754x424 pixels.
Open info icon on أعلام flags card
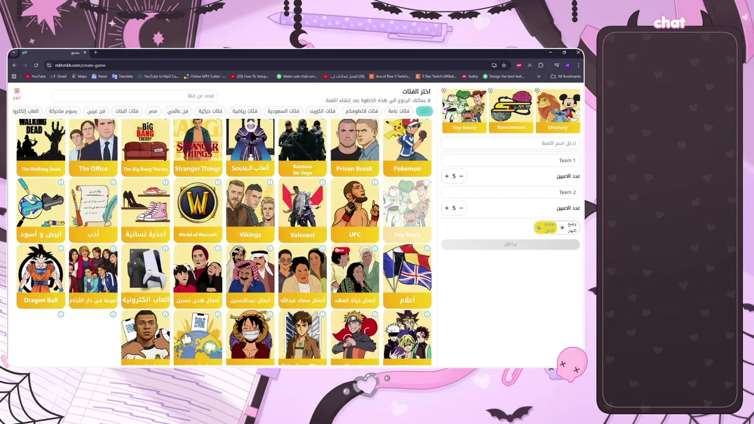pyautogui.click(x=427, y=249)
